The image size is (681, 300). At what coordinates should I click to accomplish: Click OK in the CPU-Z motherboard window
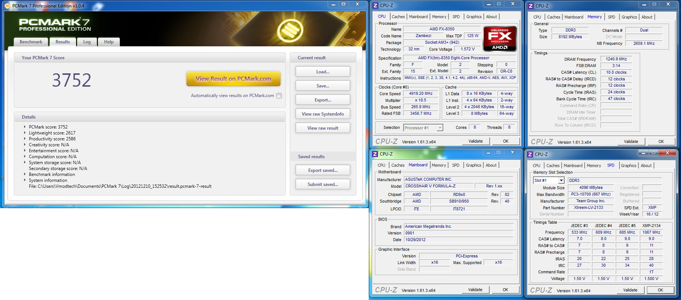[x=505, y=290]
